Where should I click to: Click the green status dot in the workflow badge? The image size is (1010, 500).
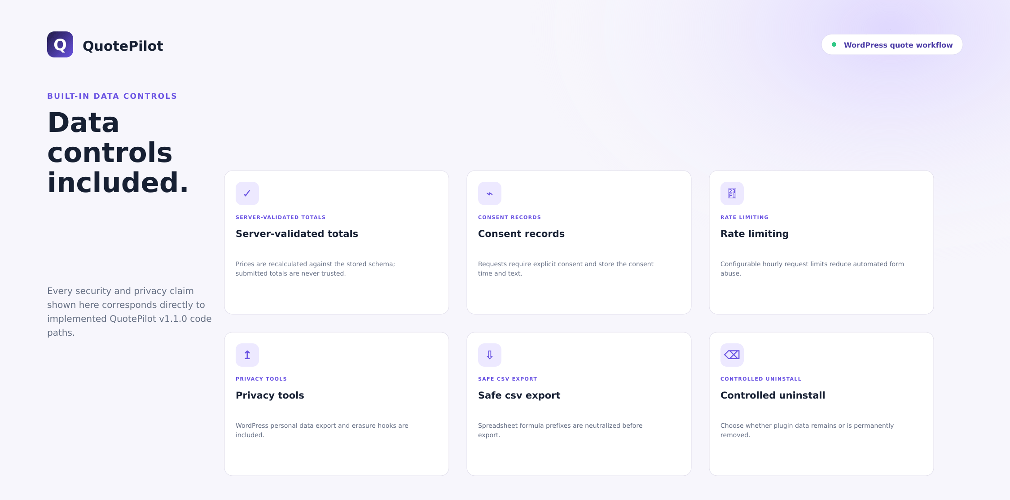[x=834, y=44]
